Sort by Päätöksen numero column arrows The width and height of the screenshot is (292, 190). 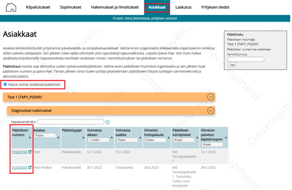(x=30, y=138)
